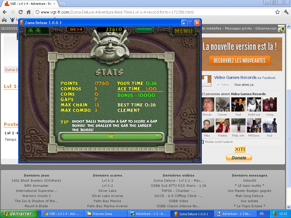
Task: Click the XiTi stats badge
Action: (x=240, y=149)
